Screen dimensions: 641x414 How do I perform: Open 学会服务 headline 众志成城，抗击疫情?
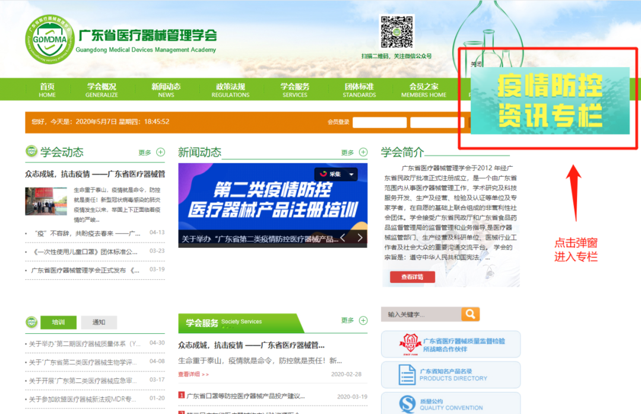coord(252,345)
